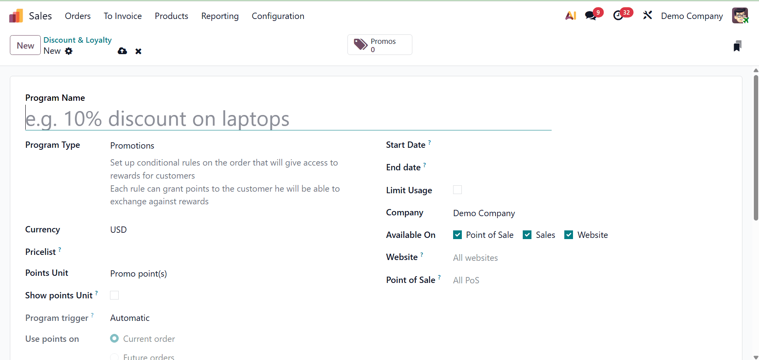Switch to the Reporting menu
Screen dimensions: 759x360
pos(220,16)
